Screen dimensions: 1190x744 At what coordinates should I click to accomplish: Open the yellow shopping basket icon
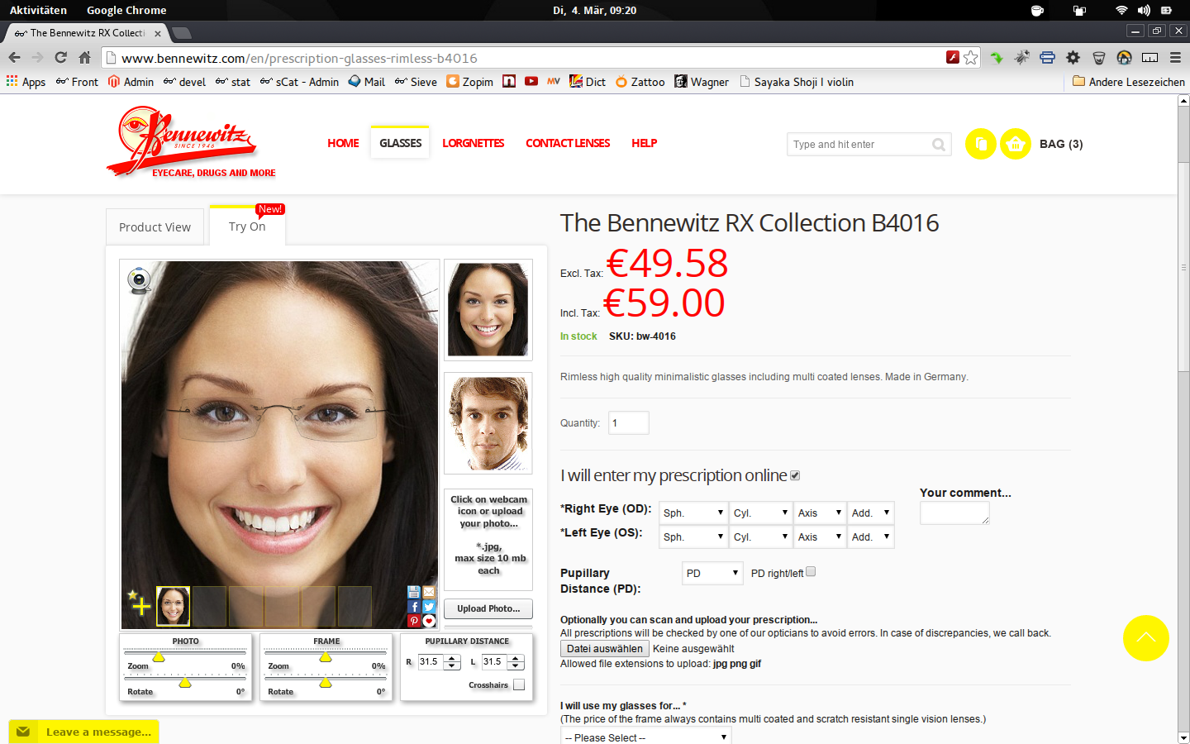click(1015, 144)
